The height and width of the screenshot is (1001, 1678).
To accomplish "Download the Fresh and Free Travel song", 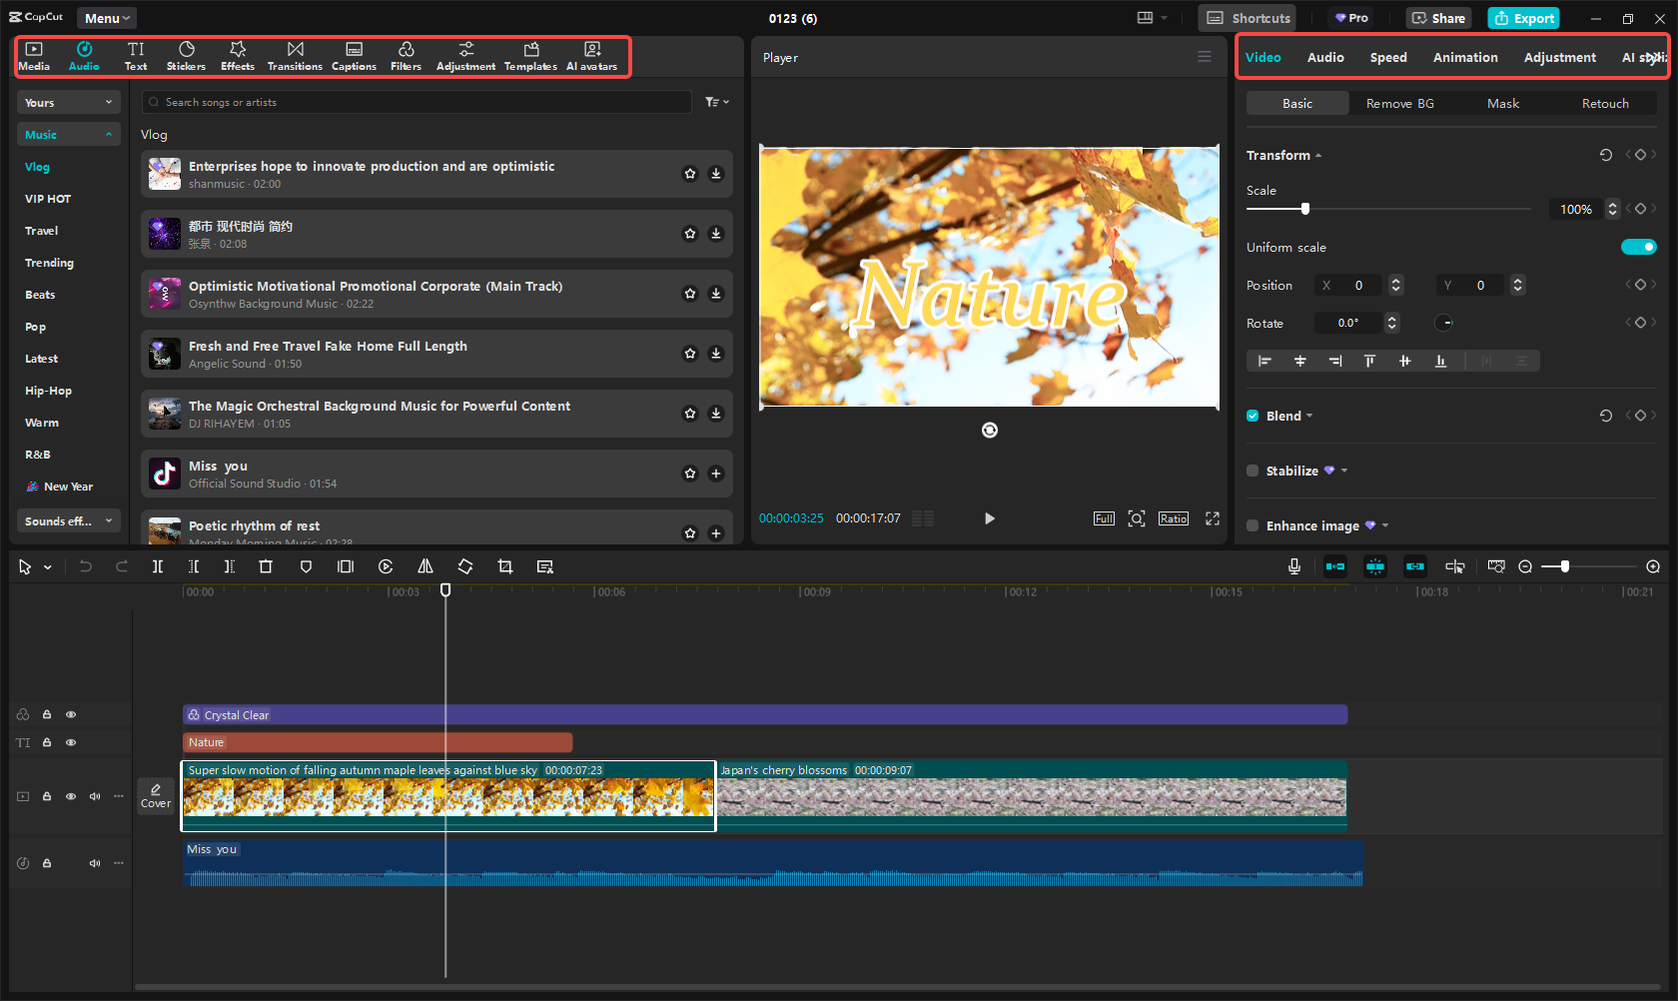I will tap(716, 354).
